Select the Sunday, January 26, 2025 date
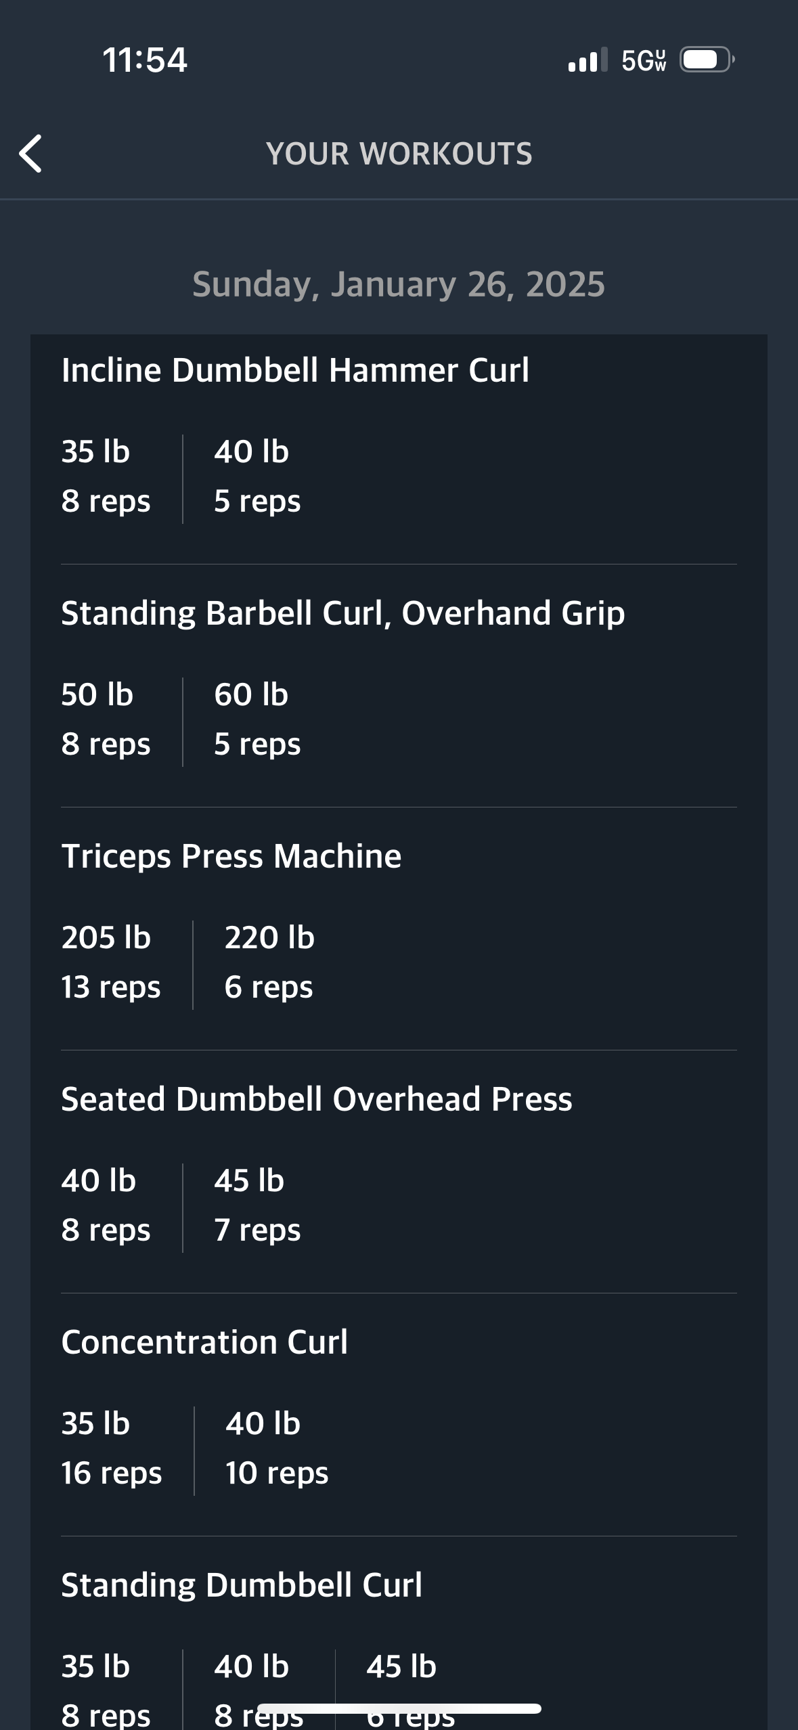Screen dimensions: 798x1730 399,284
